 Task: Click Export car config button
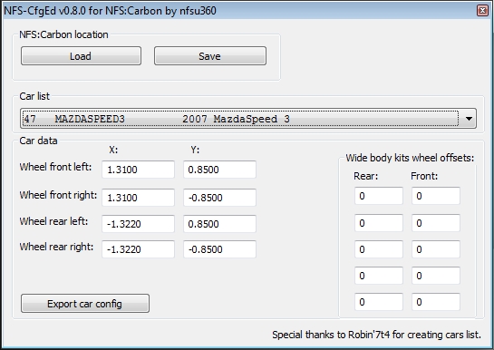click(85, 304)
